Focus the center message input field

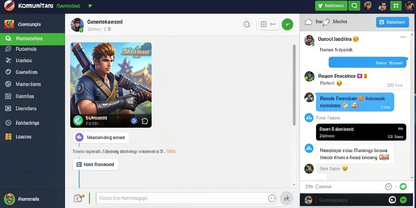[186, 198]
